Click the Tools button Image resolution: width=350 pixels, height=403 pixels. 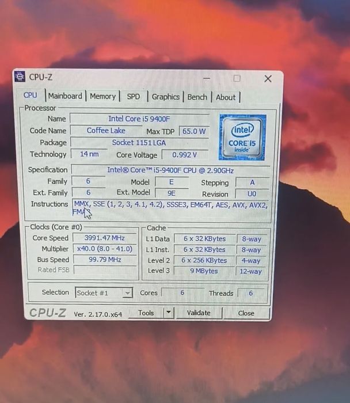tap(146, 313)
